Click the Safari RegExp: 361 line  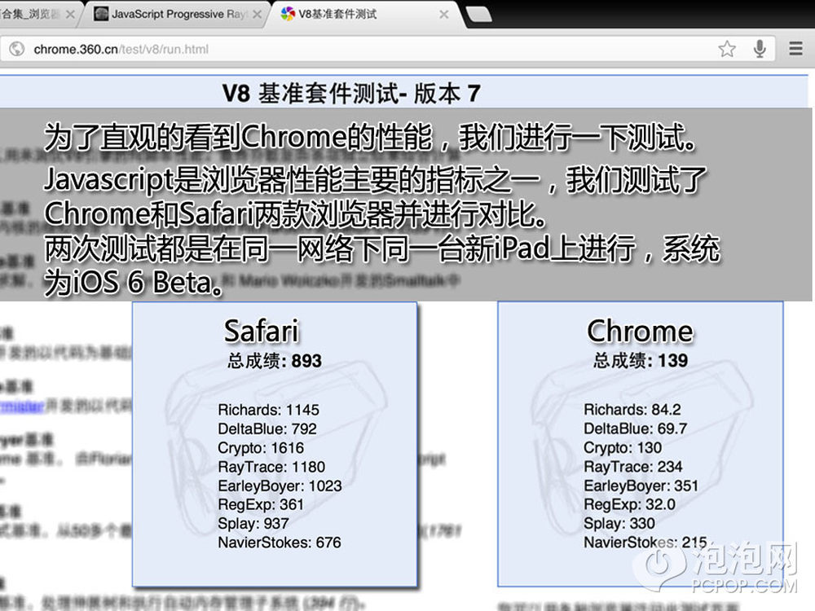261,504
